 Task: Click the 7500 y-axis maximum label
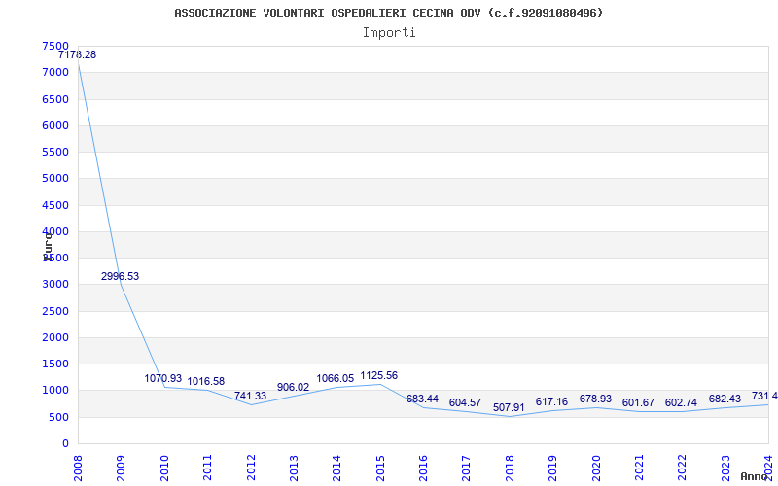pos(55,47)
